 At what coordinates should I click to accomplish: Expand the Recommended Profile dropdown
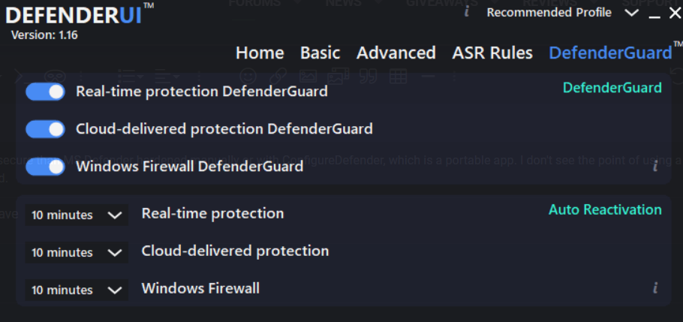point(631,13)
